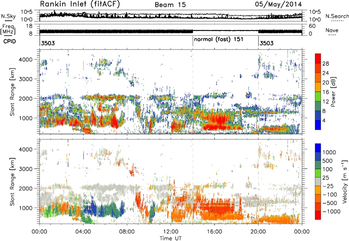This screenshot has height=241, width=349.
Task: Click the left '10^5' noise axis label
Action: [x=27, y=12]
